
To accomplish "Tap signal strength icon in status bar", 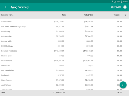I will [x=115, y=1].
